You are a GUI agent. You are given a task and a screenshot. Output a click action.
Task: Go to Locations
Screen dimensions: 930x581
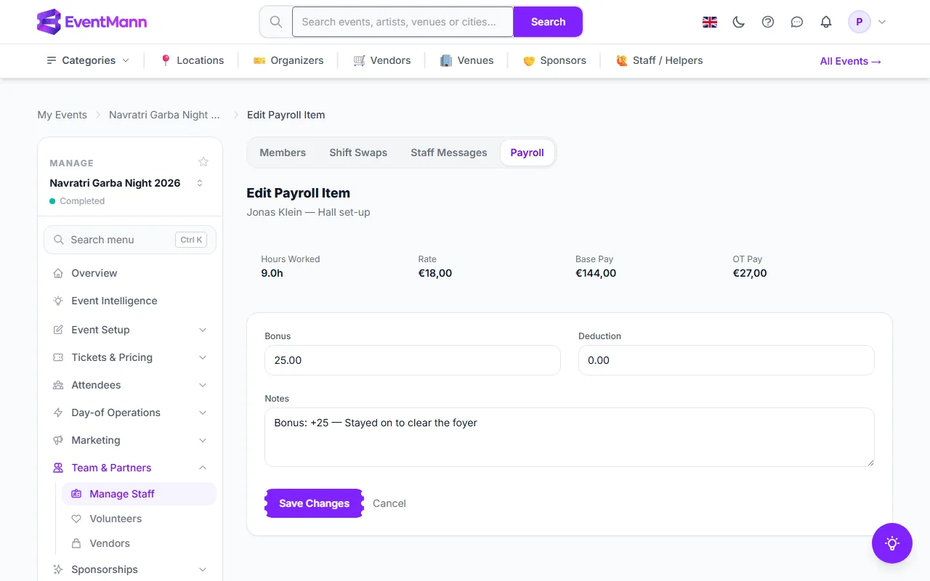(192, 60)
